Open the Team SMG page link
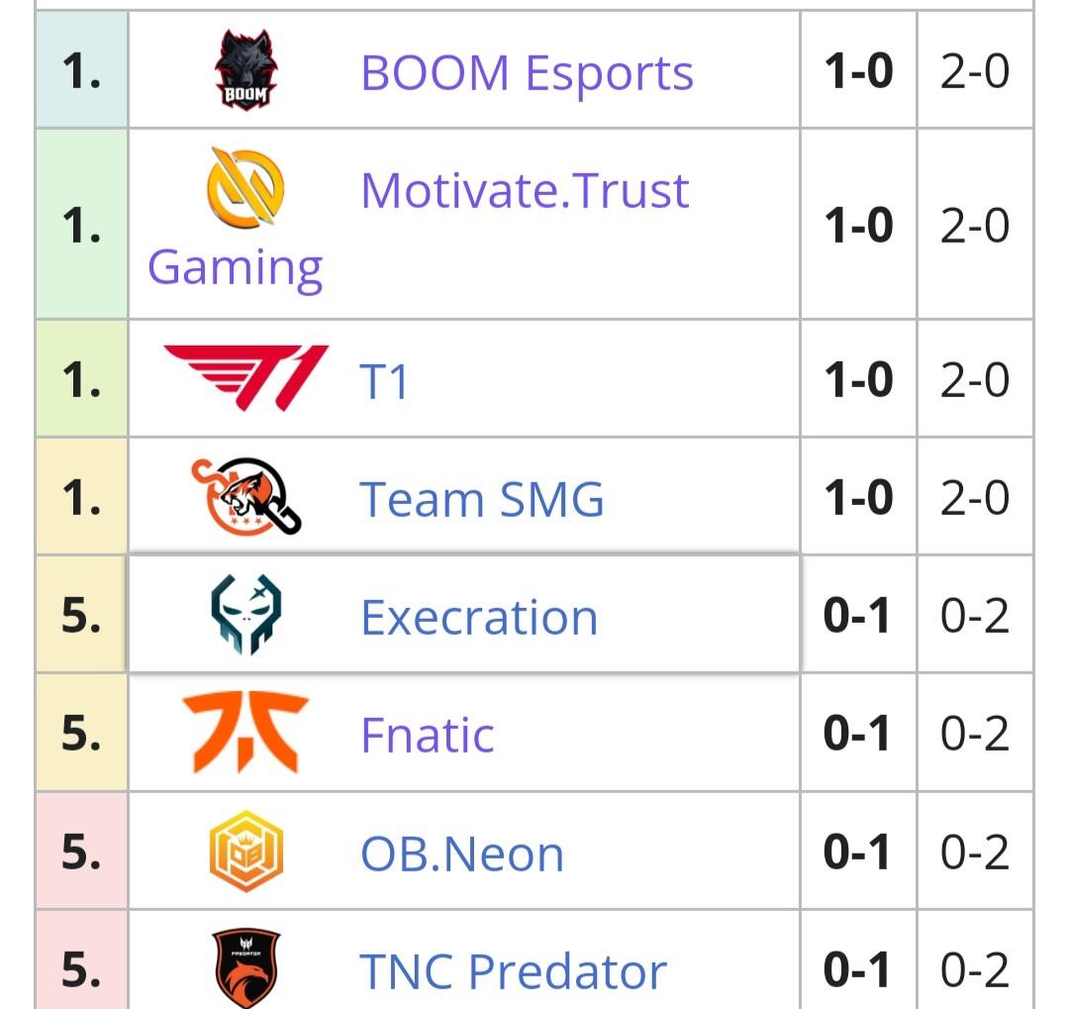The height and width of the screenshot is (1009, 1069). tap(481, 498)
